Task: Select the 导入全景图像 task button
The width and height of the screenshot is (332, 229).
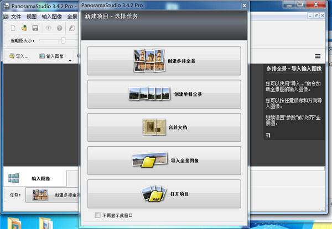Action: click(x=164, y=161)
